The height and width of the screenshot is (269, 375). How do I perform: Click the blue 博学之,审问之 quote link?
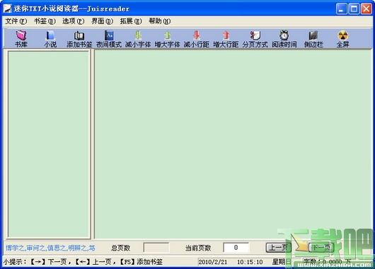[x=50, y=248]
